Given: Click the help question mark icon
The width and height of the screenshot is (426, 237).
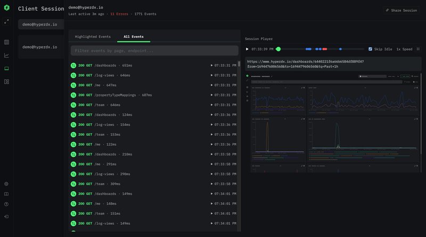Looking at the screenshot, I should point(6,204).
